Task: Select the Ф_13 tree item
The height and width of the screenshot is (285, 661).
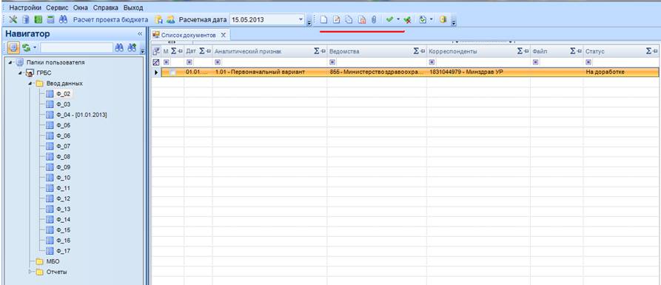Action: (x=63, y=209)
